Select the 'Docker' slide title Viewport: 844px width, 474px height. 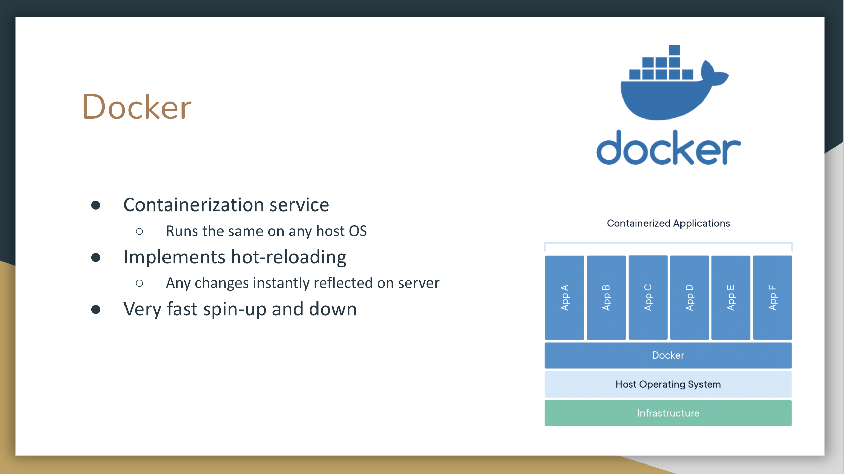click(x=137, y=107)
